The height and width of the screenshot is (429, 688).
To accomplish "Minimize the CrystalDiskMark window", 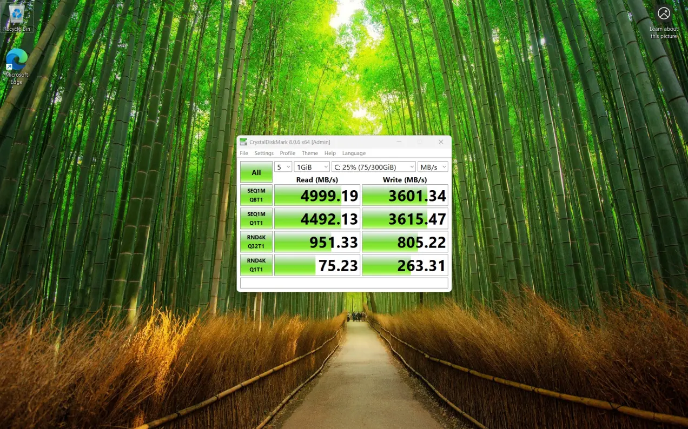I will (x=399, y=142).
